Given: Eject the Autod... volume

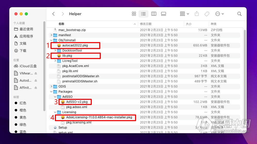Looking at the screenshot, I should coord(36,81).
